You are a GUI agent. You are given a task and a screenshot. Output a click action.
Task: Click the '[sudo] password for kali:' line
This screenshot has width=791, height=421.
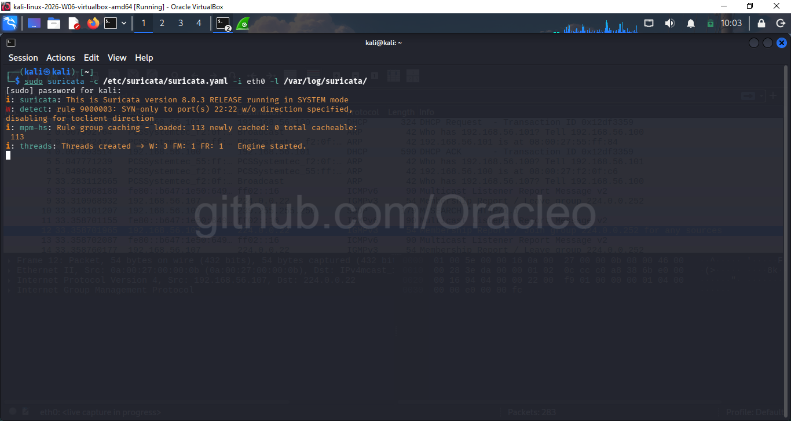(x=64, y=90)
